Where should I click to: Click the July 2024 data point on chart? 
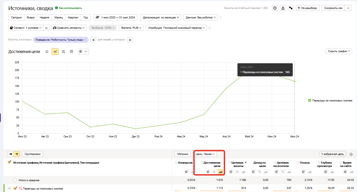click(294, 81)
